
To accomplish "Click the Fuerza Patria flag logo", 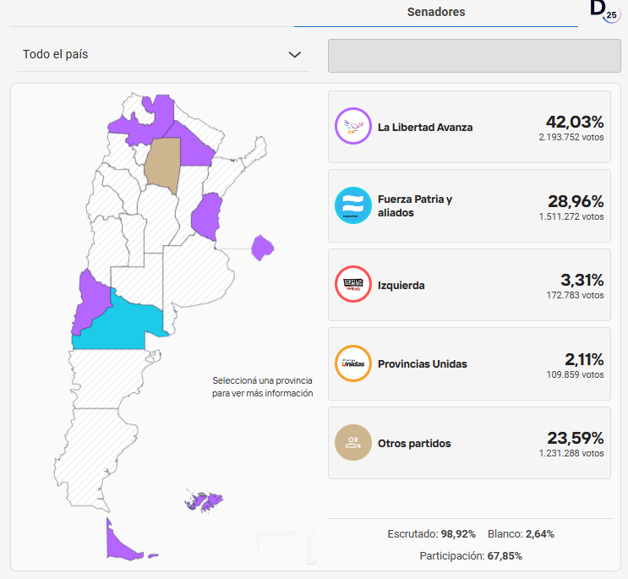I will pyautogui.click(x=353, y=205).
